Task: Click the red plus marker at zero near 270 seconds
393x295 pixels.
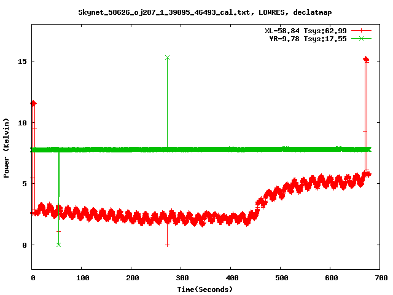Action: point(167,245)
